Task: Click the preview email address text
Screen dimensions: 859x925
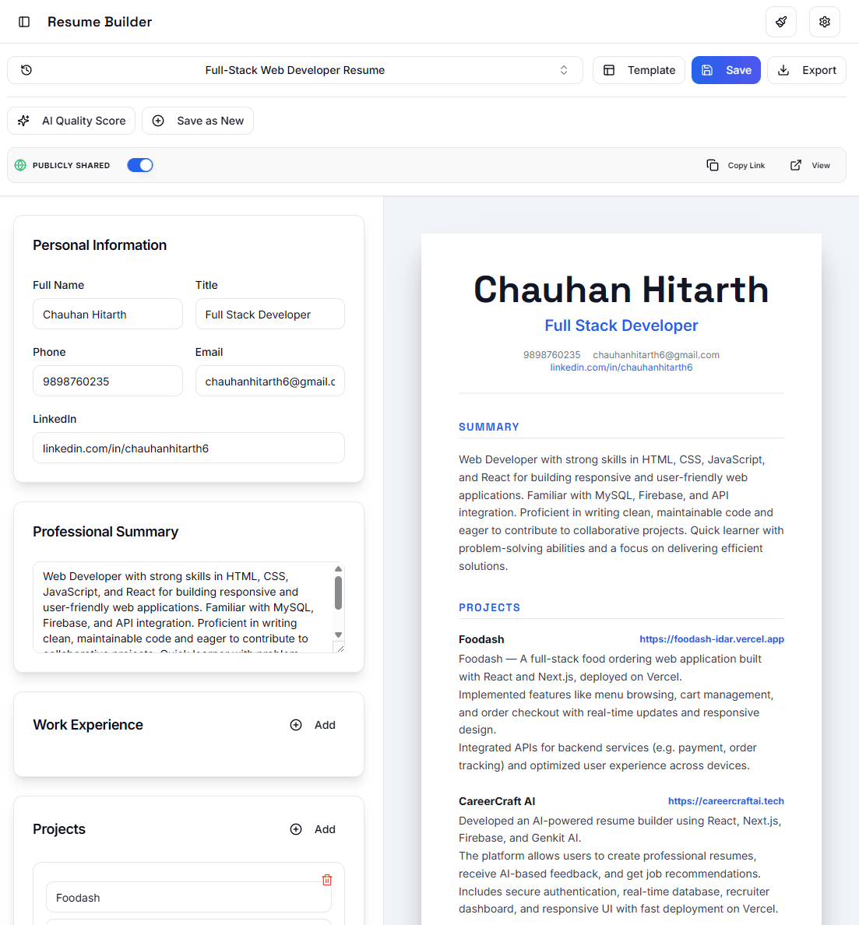Action: tap(656, 354)
